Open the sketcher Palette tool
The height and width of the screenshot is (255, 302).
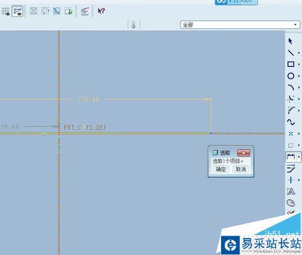(291, 203)
